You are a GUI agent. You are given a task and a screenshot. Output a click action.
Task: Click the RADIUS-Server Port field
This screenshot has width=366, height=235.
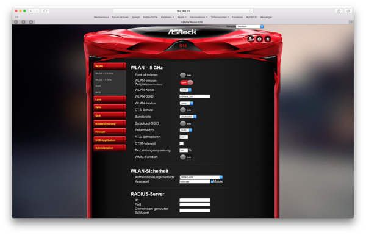coord(195,204)
